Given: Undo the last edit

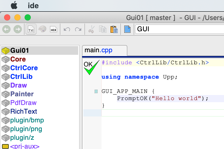Looking at the screenshot, I should tap(67, 29).
